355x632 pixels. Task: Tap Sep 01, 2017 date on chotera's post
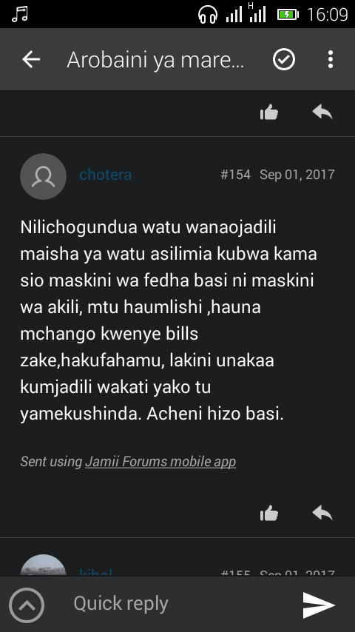pos(297,175)
